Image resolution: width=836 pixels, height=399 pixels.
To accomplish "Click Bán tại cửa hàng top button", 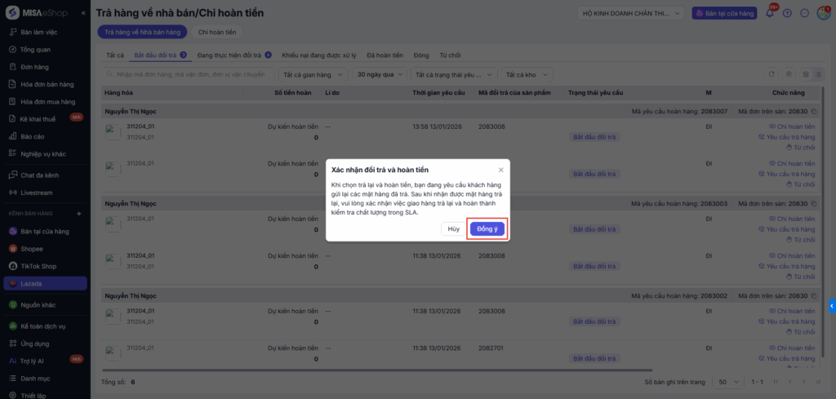I will point(725,13).
